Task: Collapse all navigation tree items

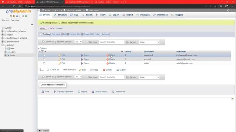Action: 32,24
